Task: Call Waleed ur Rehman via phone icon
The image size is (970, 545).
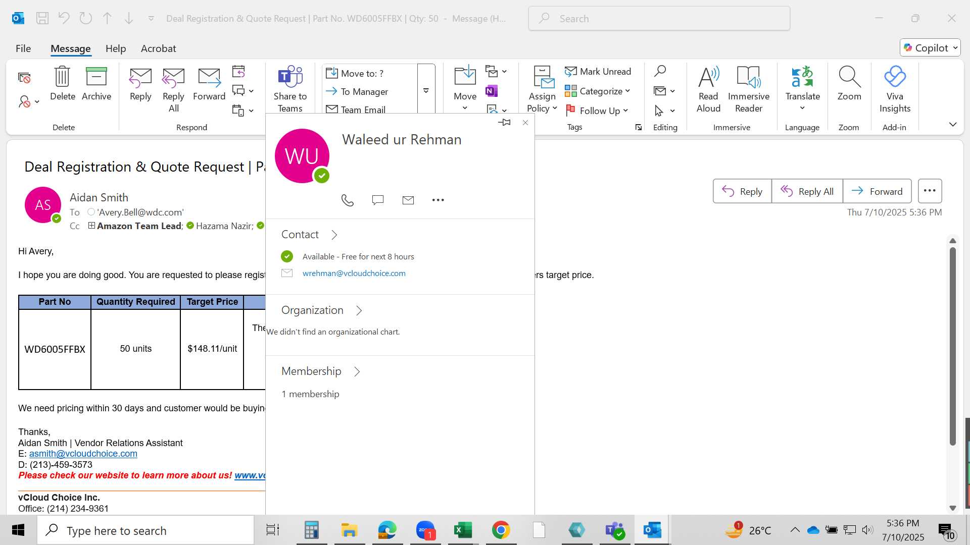Action: point(348,200)
